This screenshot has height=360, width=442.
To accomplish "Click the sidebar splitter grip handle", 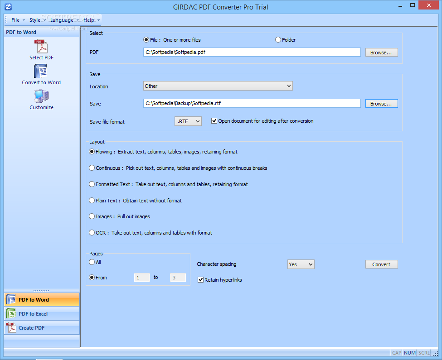I will (41, 290).
